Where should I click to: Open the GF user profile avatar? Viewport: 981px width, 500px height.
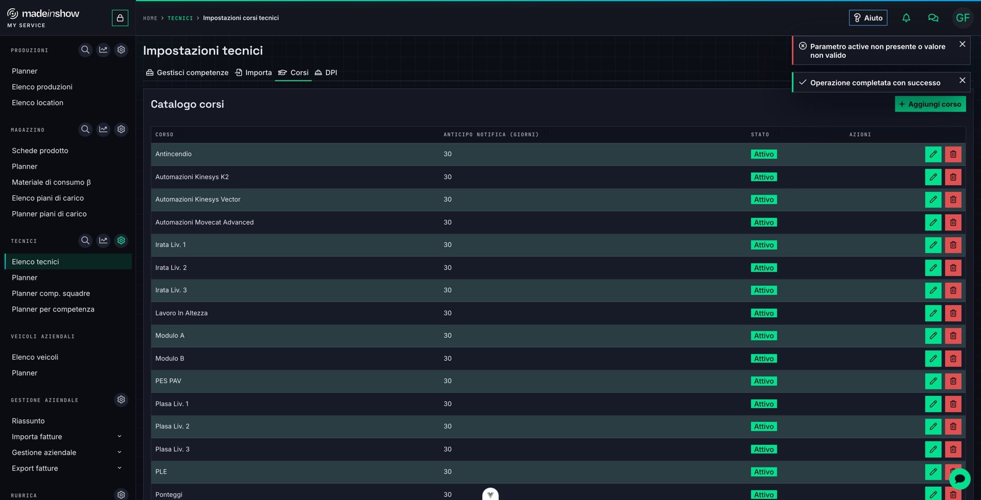963,18
